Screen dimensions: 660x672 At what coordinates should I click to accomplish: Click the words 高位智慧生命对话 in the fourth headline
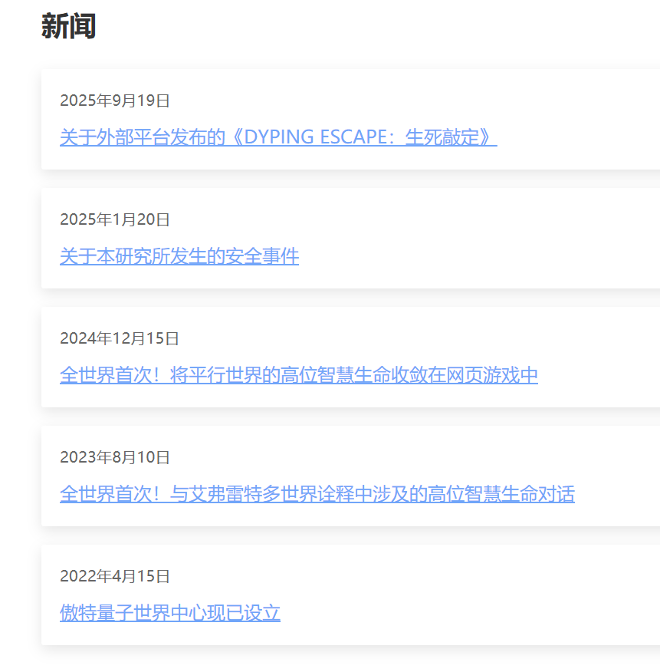501,494
